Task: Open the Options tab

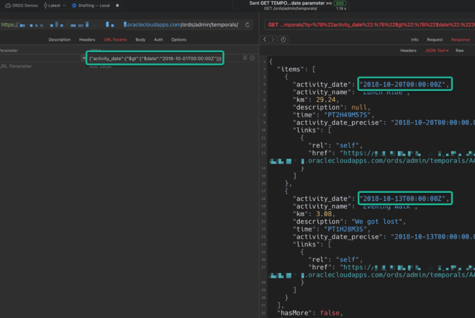Action: tap(179, 40)
